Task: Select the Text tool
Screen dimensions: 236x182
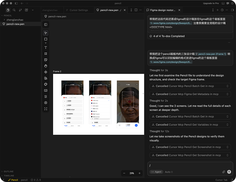Action: tap(46, 48)
